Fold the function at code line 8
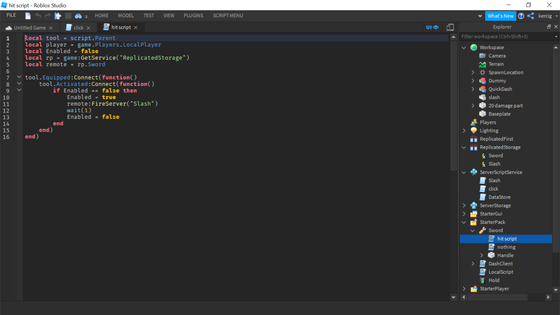Image resolution: width=560 pixels, height=315 pixels. point(19,83)
